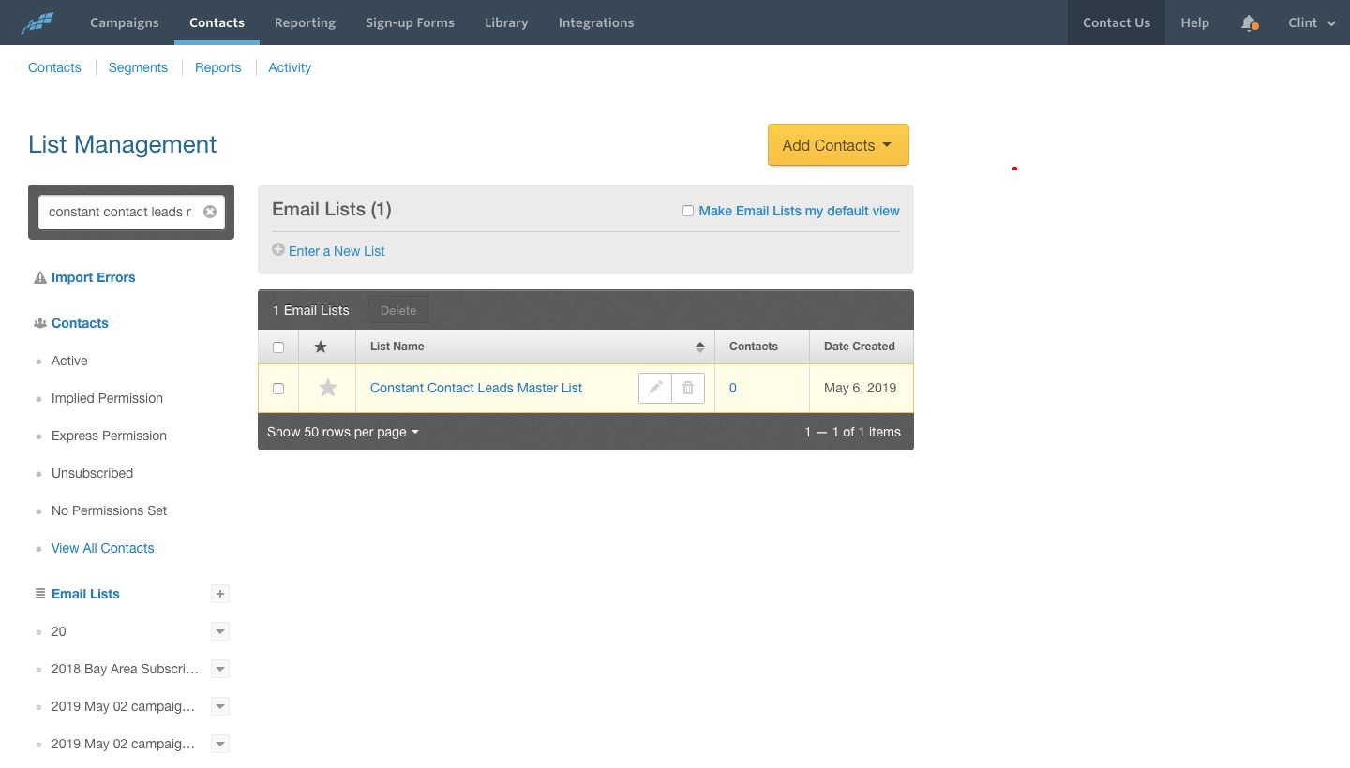Image resolution: width=1350 pixels, height=768 pixels.
Task: Tick the Constant Contact Leads Master List checkbox
Action: (278, 389)
